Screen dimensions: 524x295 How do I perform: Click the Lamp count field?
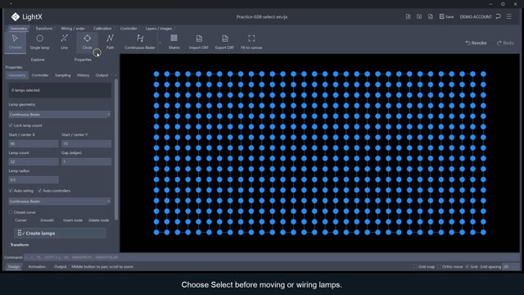point(34,161)
